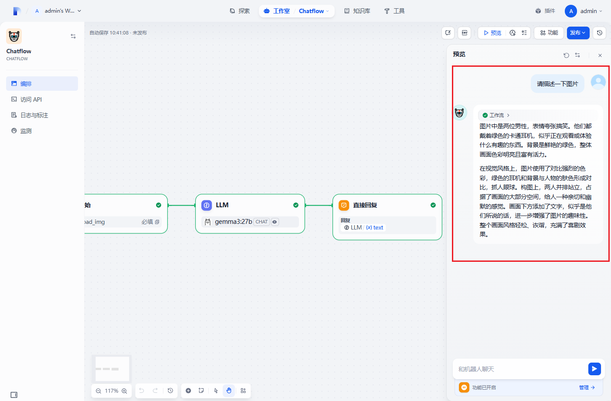Go to the 探索 tab
This screenshot has width=611, height=401.
point(240,11)
